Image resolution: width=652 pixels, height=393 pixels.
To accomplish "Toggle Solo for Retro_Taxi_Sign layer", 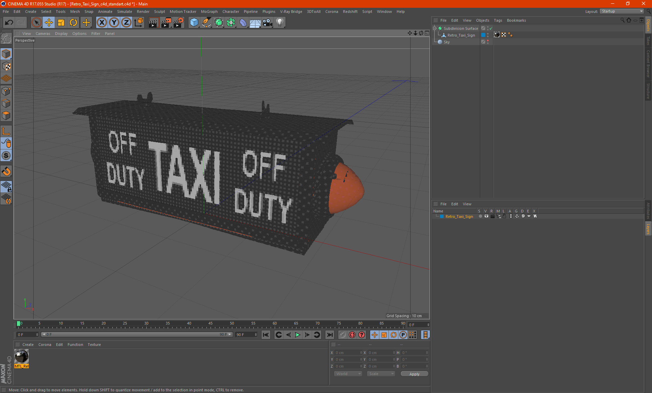I will pos(480,216).
